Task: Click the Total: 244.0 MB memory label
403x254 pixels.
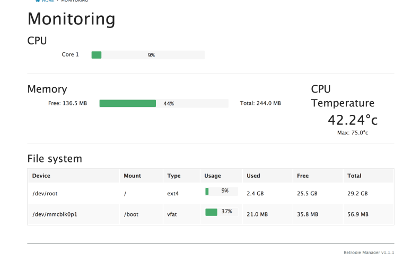Action: 260,104
